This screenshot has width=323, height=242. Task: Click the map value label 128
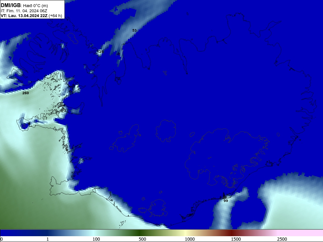click(100, 52)
